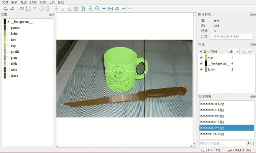Float the 图片信息 panel
The height and width of the screenshot is (153, 256).
tap(252, 15)
